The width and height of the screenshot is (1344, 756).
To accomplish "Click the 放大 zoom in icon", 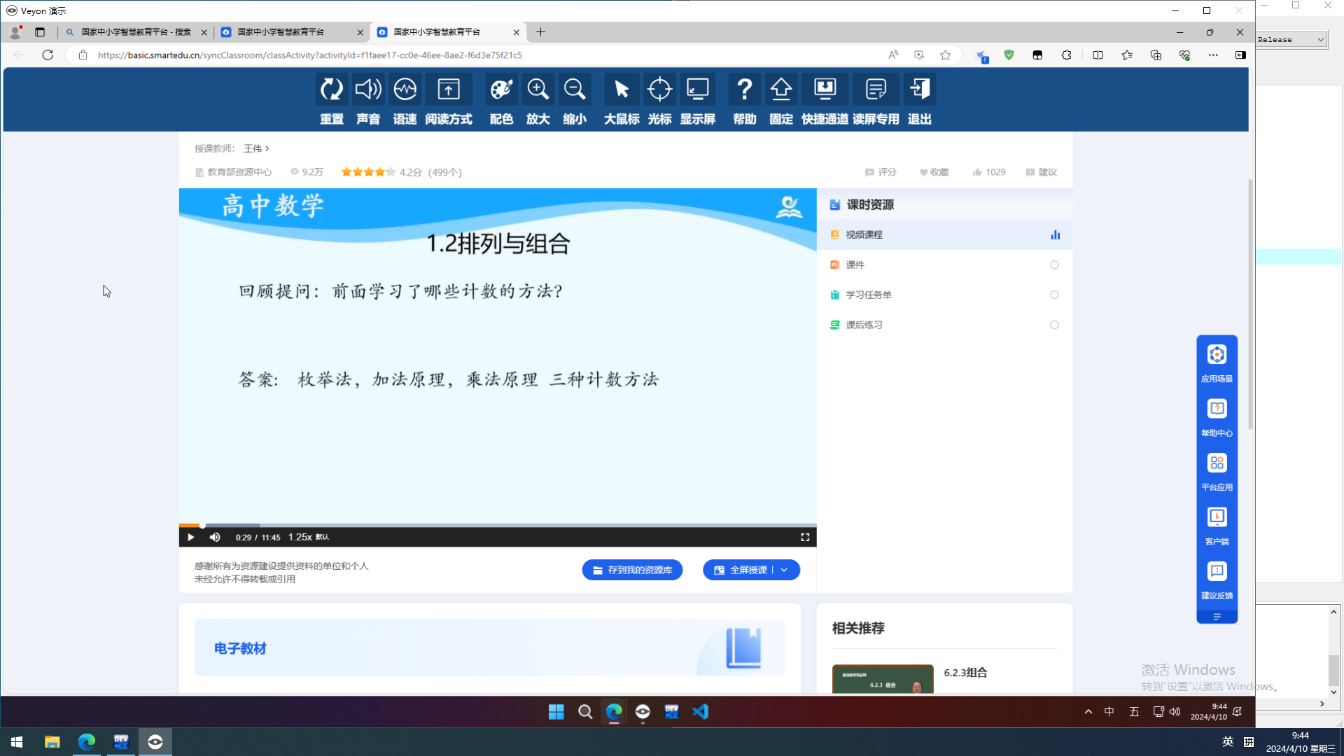I will point(538,90).
